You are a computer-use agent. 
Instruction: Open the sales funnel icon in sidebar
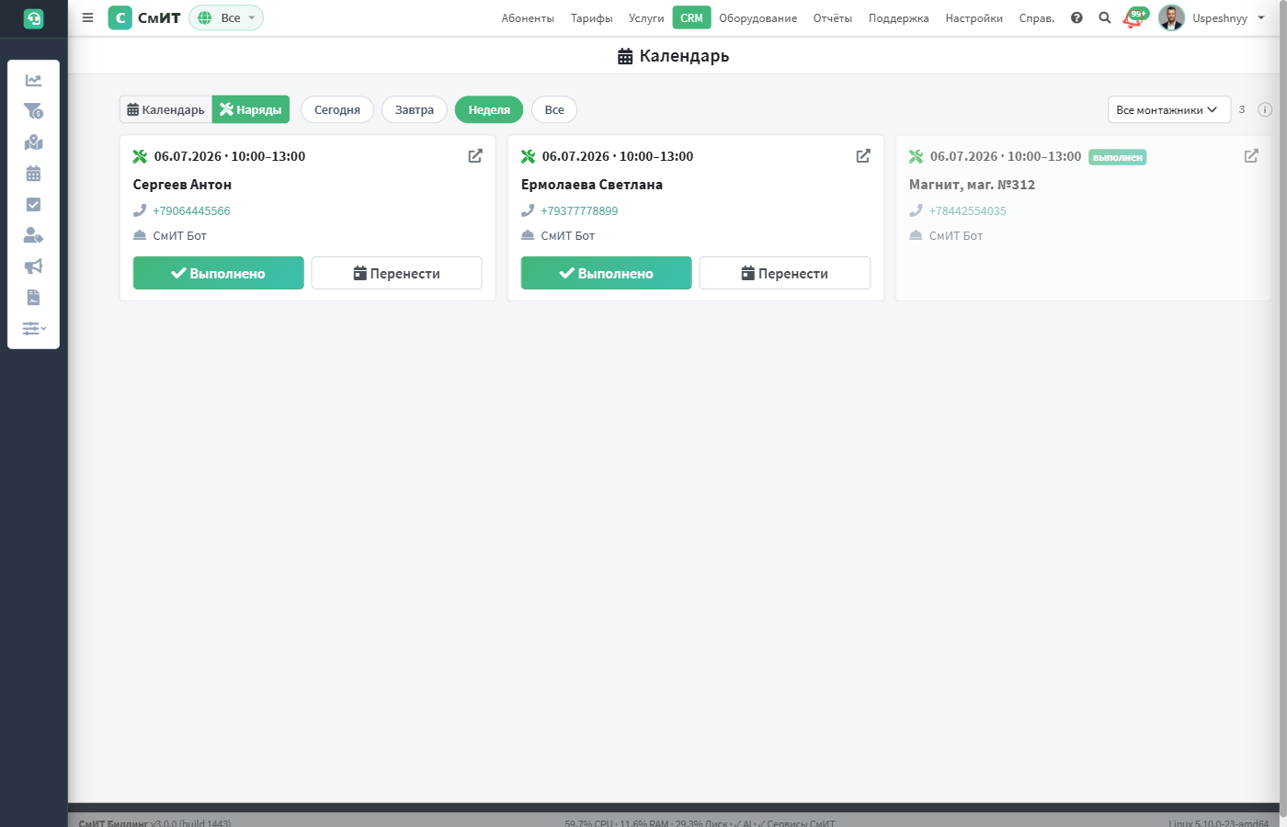tap(33, 111)
